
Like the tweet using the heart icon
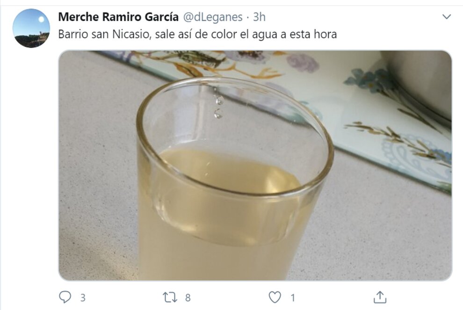click(275, 297)
